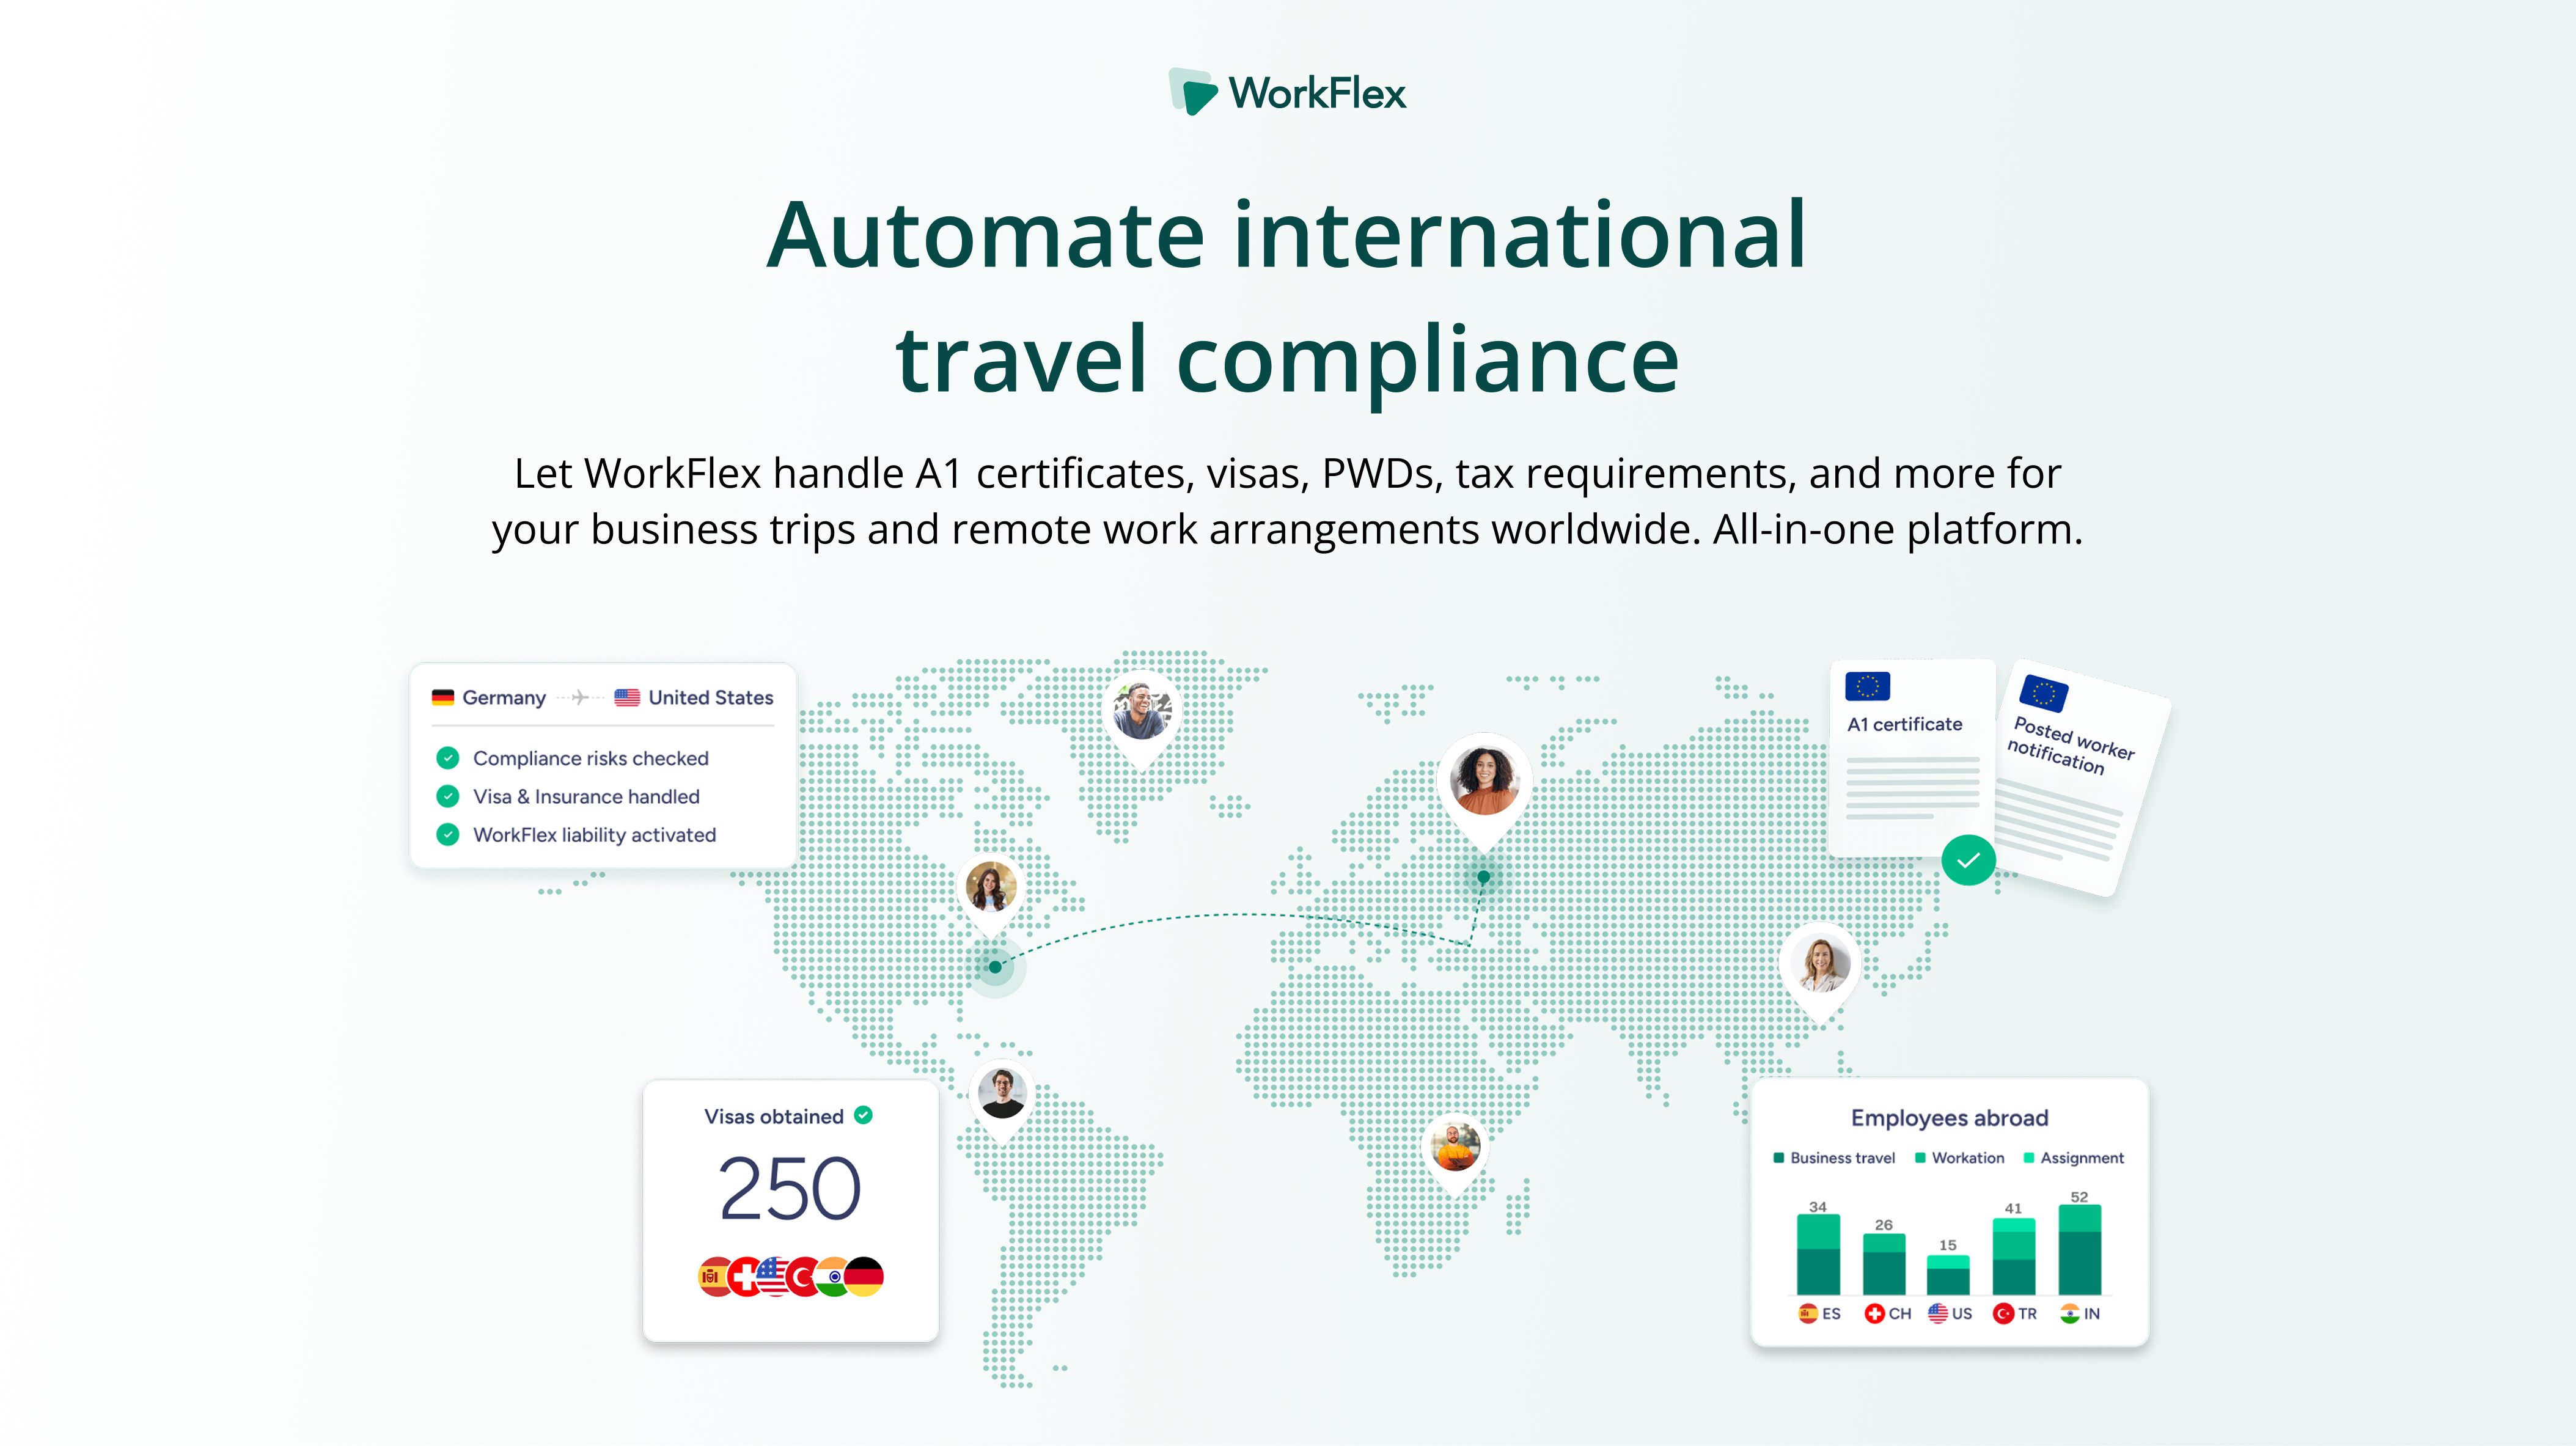The image size is (2576, 1446).
Task: Click the WorkFlex brand name text
Action: [1317, 93]
